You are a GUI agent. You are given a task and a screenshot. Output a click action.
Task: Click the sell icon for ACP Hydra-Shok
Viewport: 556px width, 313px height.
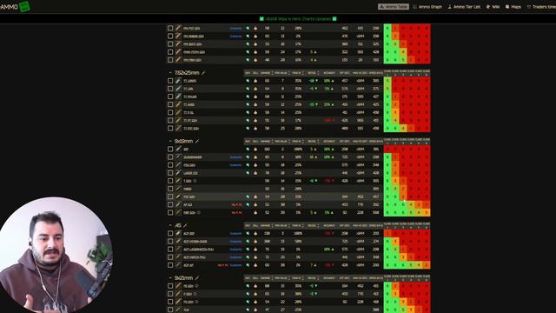pos(255,242)
